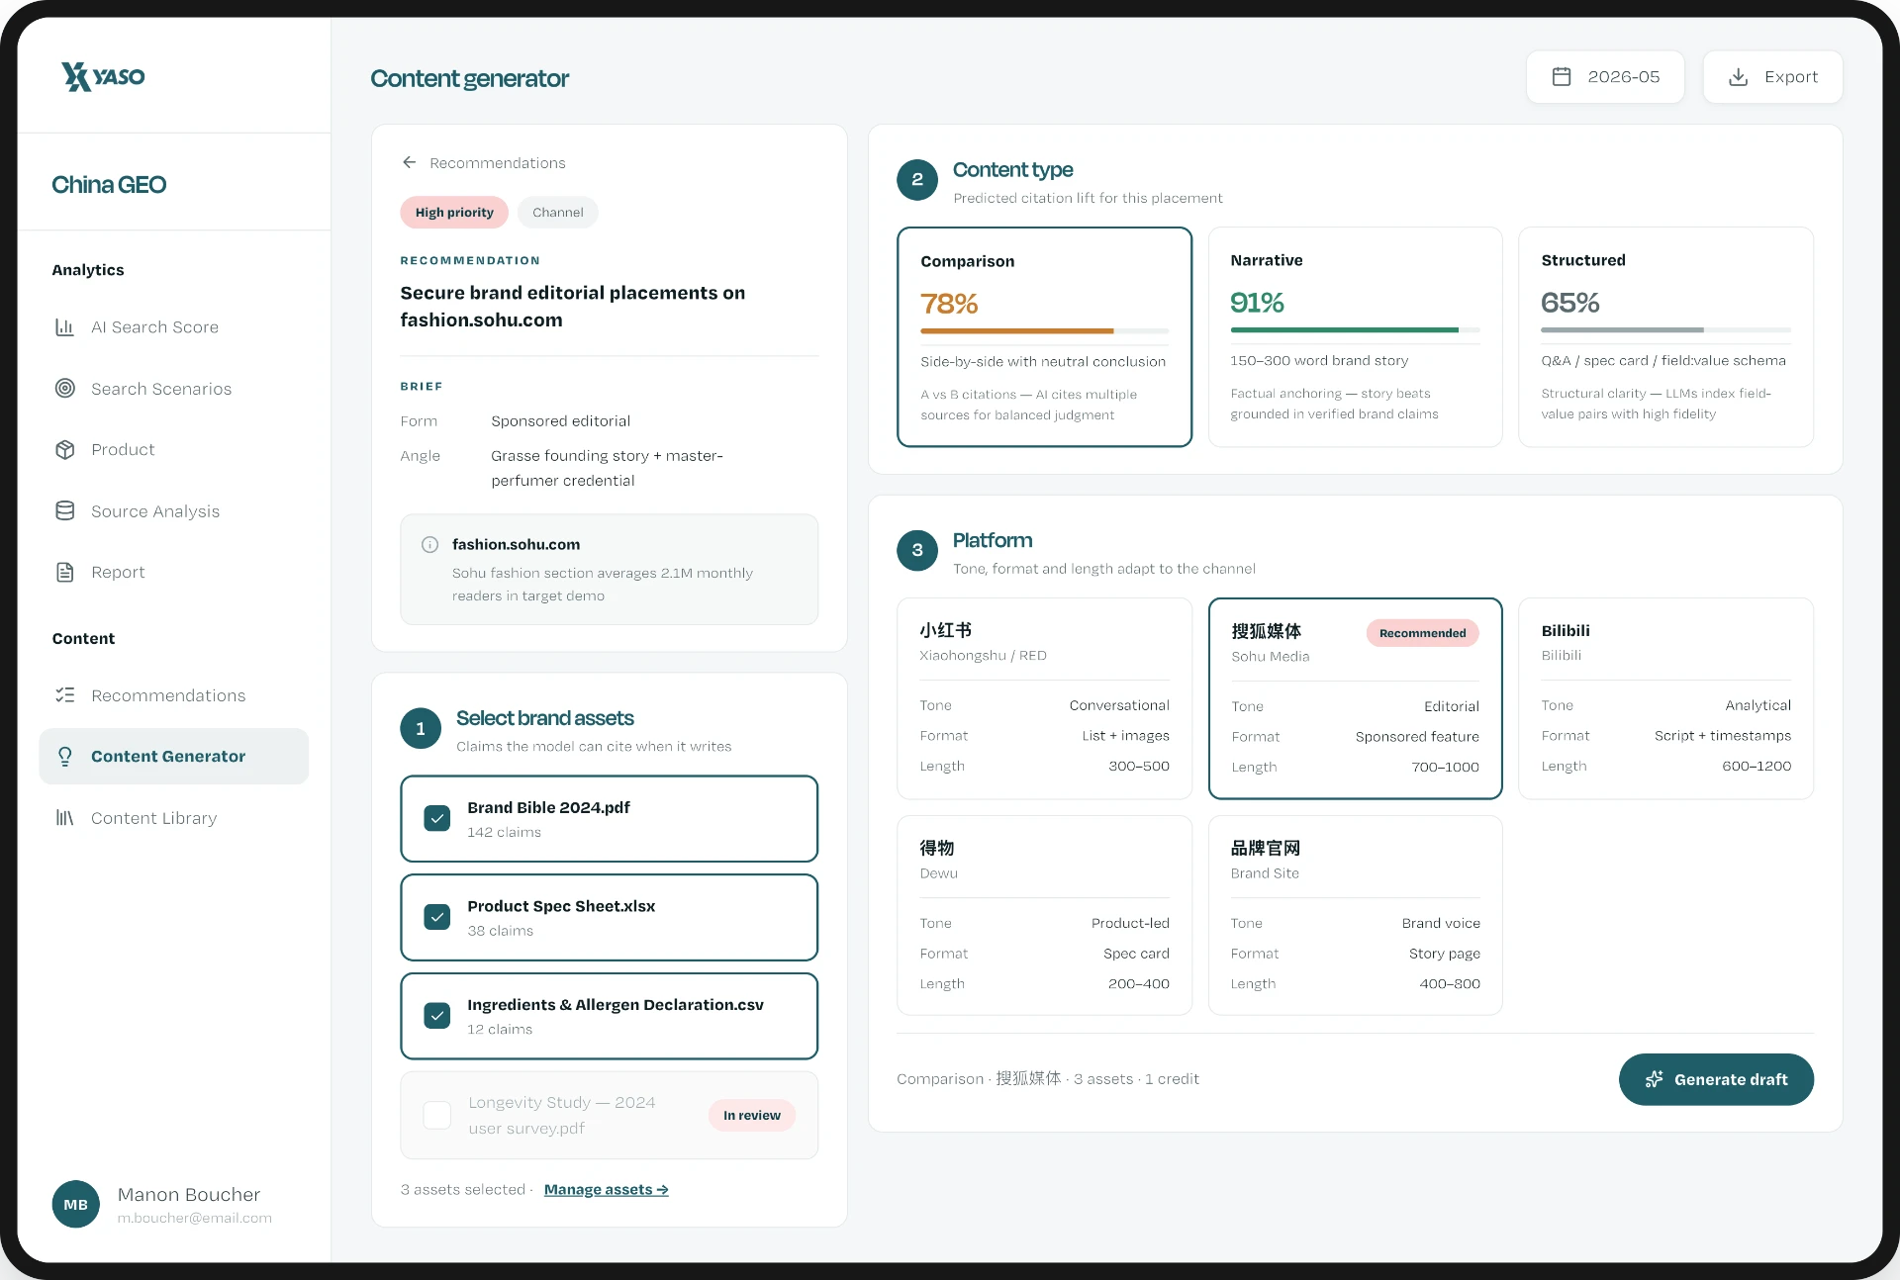The width and height of the screenshot is (1900, 1280).
Task: Click the '142 claims' count
Action: 505,832
